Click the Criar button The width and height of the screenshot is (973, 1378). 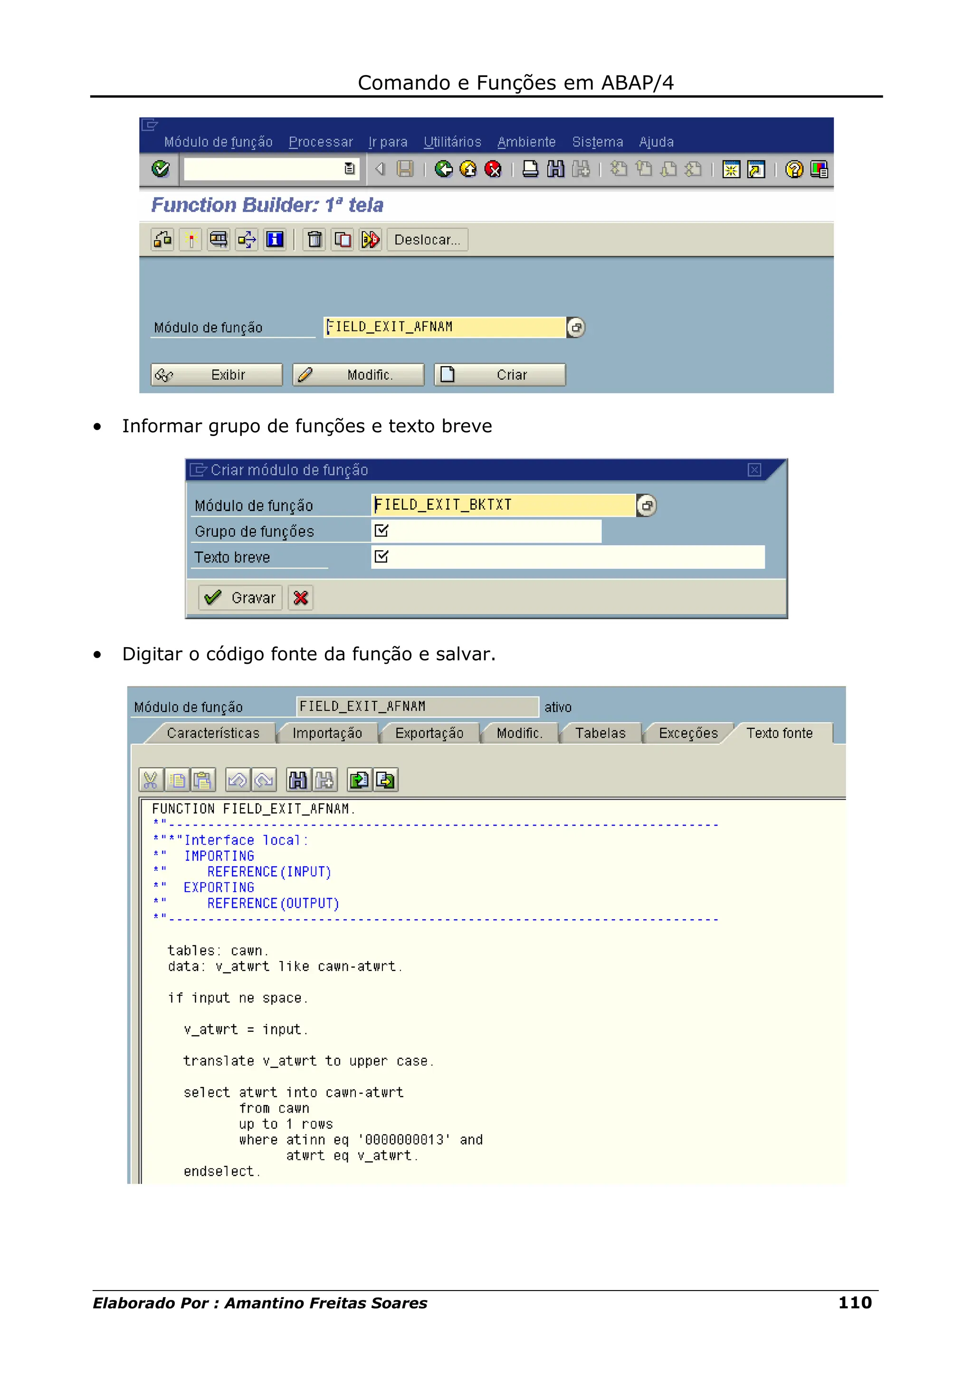coord(499,375)
